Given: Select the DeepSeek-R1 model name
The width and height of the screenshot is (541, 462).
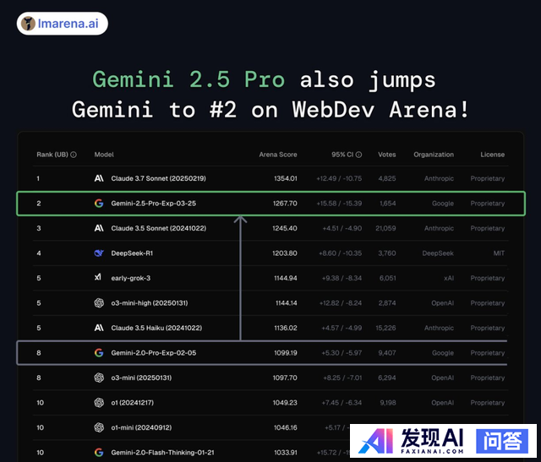Looking at the screenshot, I should 132,253.
